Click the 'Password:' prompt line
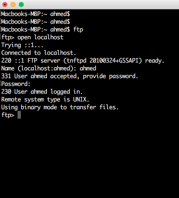 pyautogui.click(x=16, y=84)
